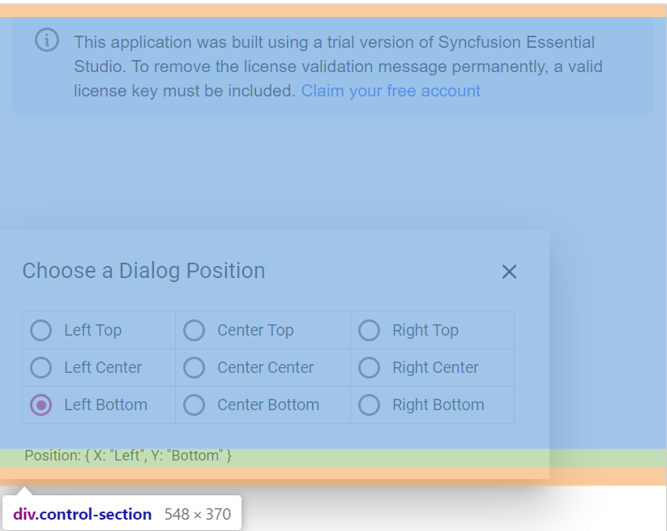Click the 548 × 370 dimensions text

point(197,514)
